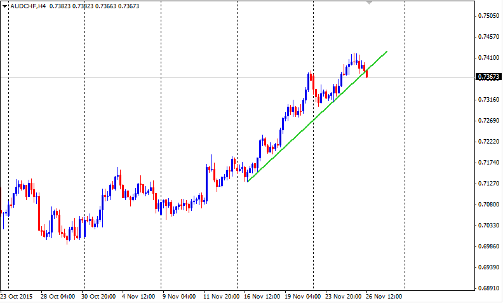
Task: Click the 0.70330 price scale label
Action: point(488,226)
